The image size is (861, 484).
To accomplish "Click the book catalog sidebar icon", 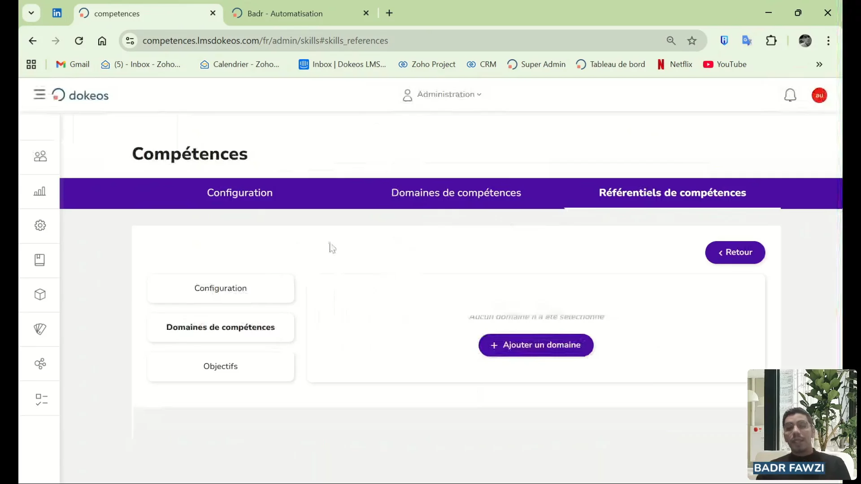I will pos(40,260).
